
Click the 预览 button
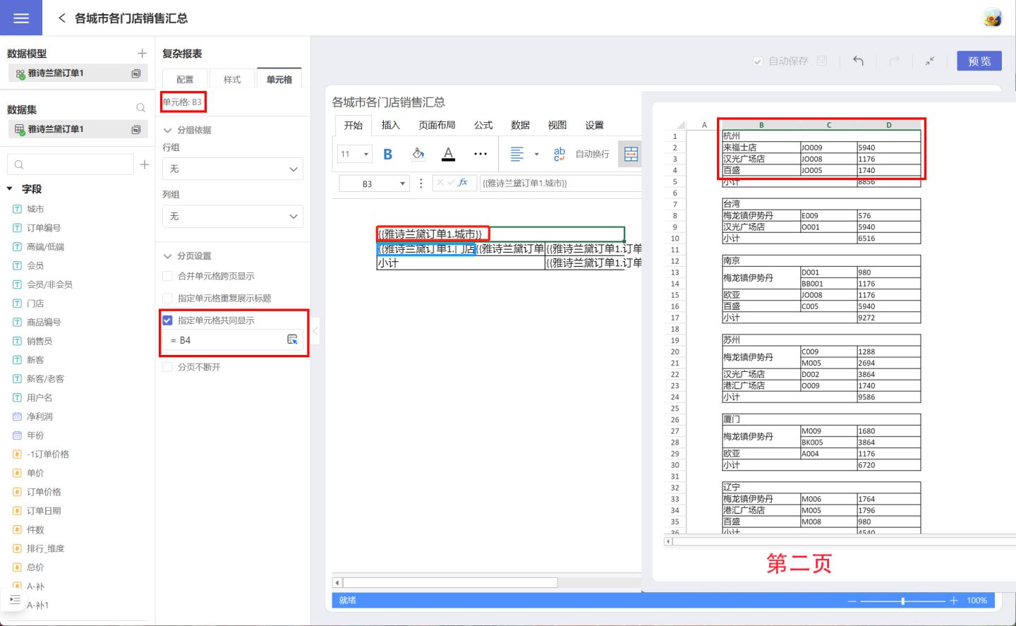(x=979, y=61)
